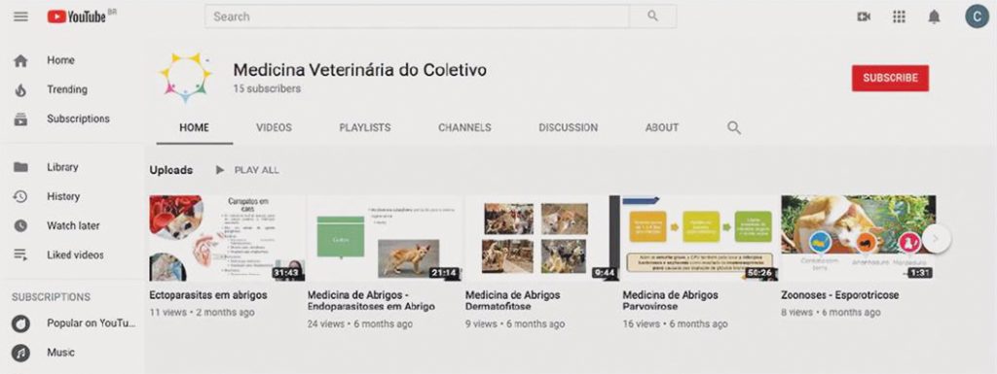Click the History clock icon

(21, 196)
